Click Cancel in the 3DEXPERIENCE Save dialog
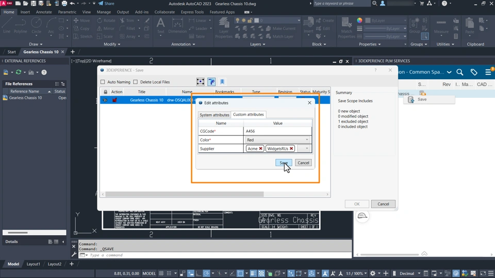The width and height of the screenshot is (495, 278). point(383,204)
